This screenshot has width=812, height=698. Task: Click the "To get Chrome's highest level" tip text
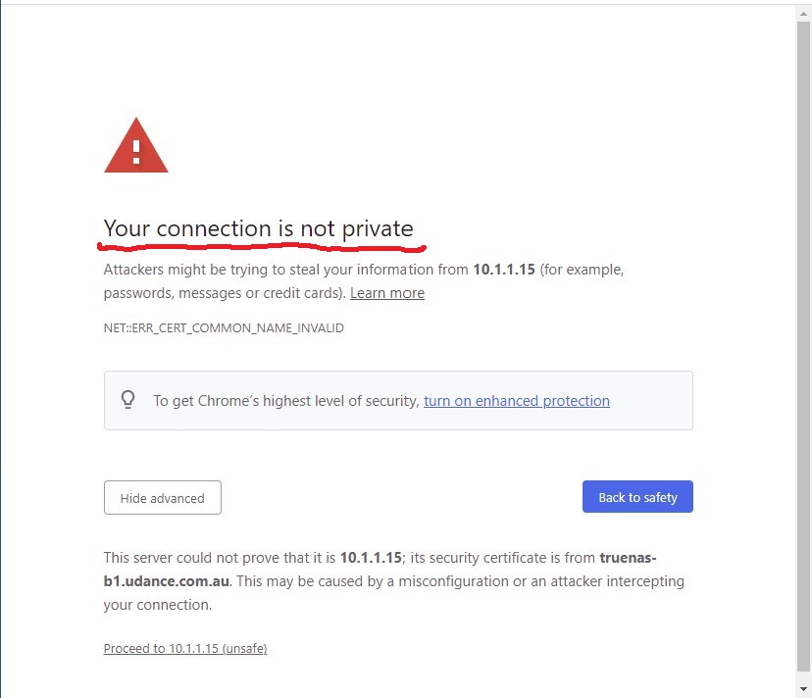[285, 401]
